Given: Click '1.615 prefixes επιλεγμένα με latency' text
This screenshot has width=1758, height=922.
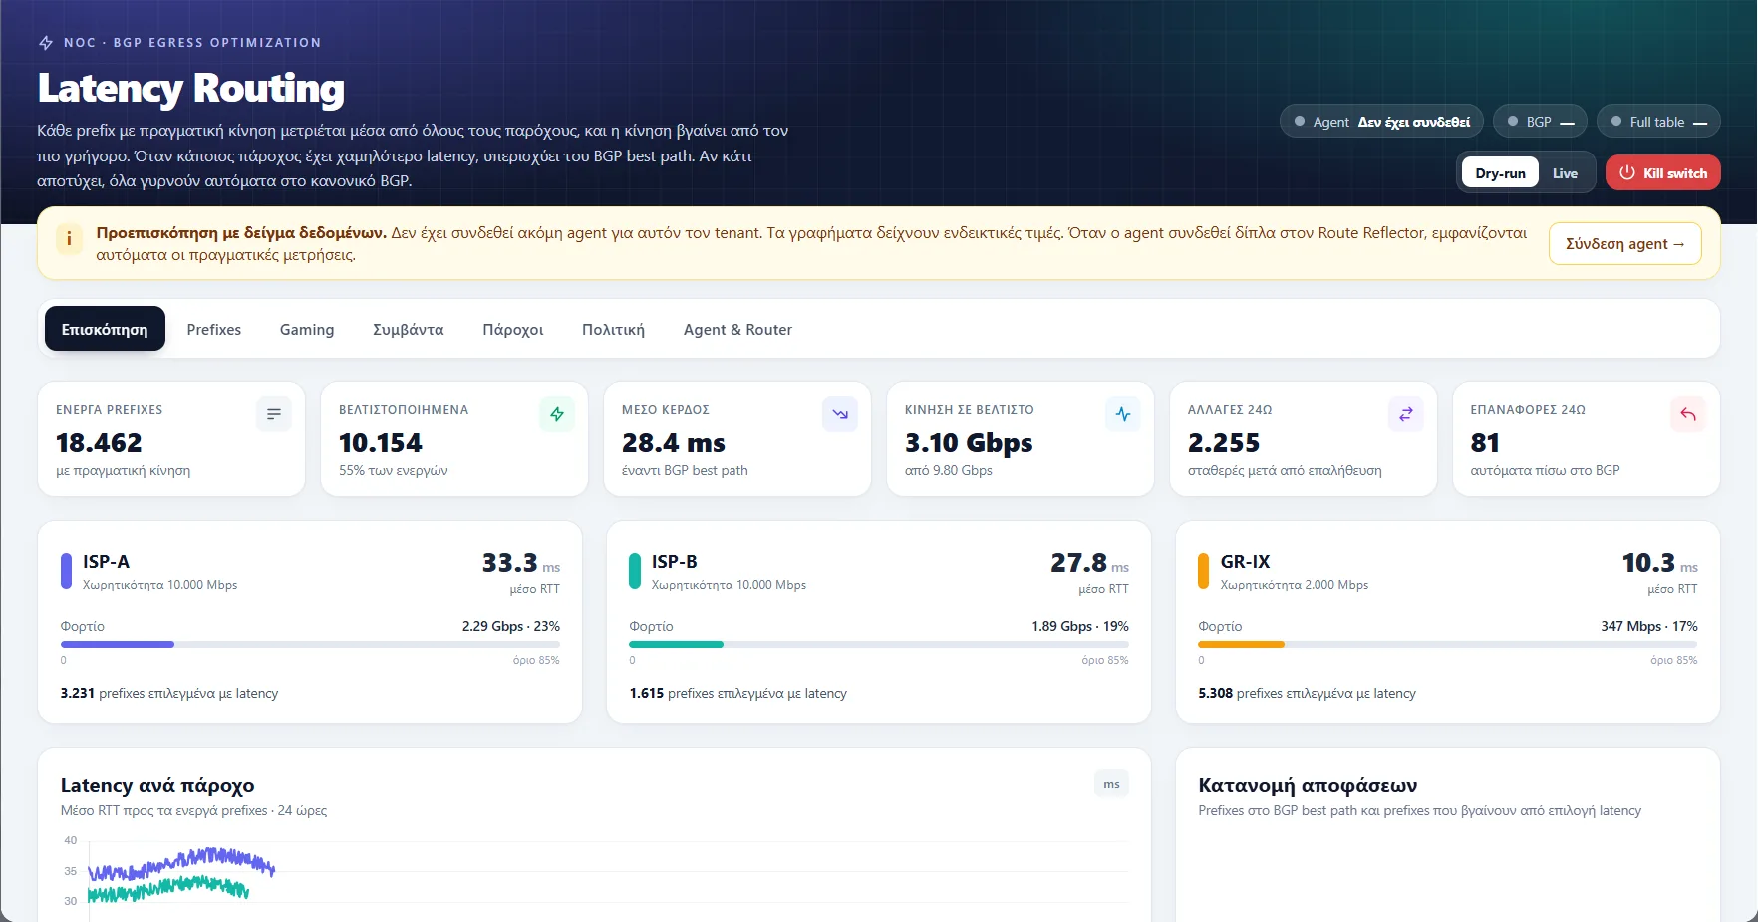Looking at the screenshot, I should [738, 694].
